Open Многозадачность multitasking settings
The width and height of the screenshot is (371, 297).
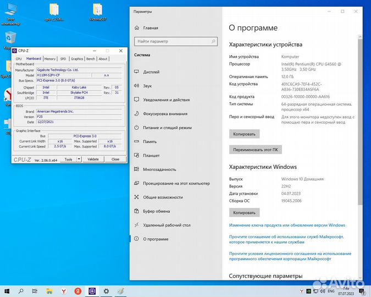pos(155,169)
